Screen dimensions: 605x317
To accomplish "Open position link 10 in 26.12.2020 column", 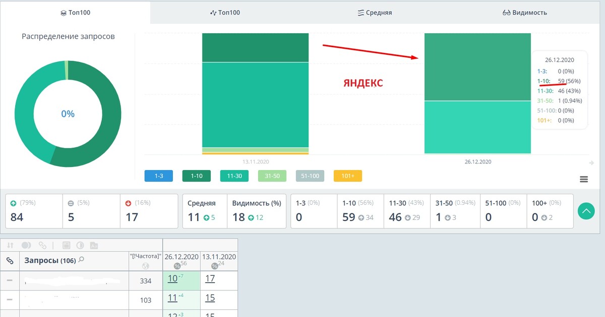I will pyautogui.click(x=172, y=279).
